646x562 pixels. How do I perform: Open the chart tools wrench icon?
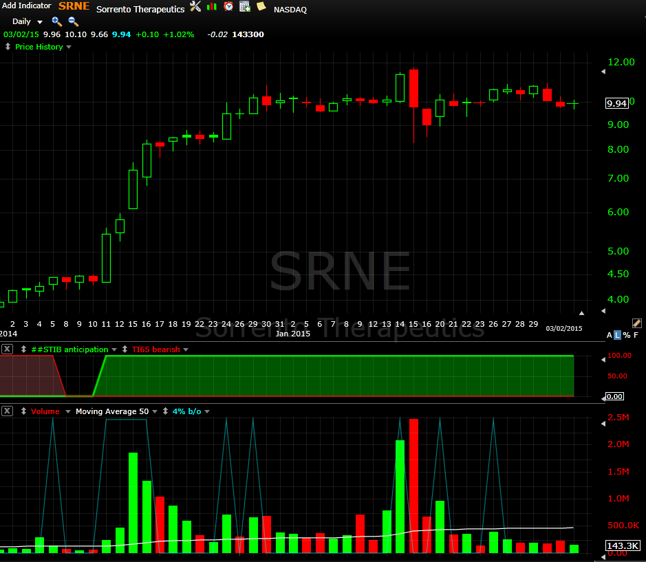[x=195, y=7]
